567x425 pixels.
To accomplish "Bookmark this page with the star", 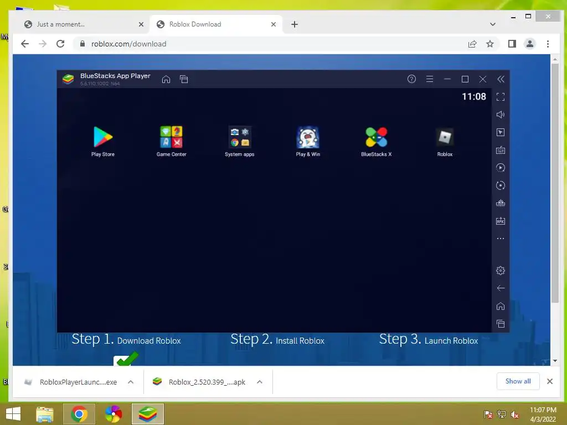I will pos(490,44).
